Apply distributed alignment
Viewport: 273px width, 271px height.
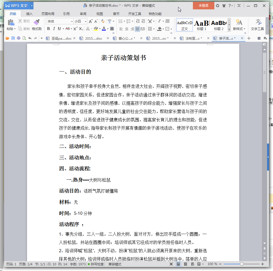point(143,29)
